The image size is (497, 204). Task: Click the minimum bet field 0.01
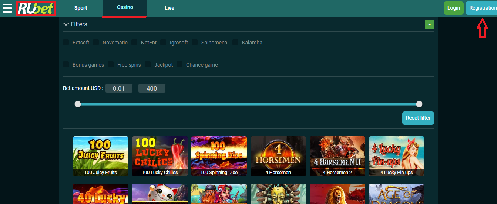click(x=119, y=88)
